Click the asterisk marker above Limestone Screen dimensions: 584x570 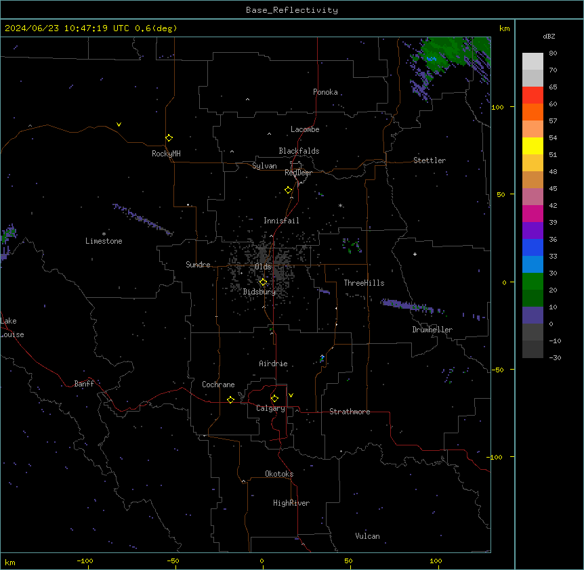104,234
